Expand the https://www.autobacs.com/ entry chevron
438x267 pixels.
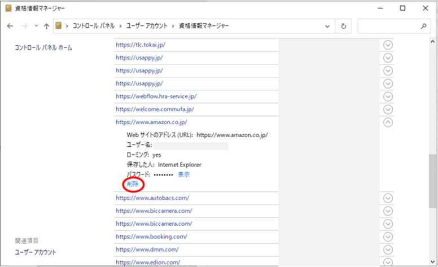388,198
